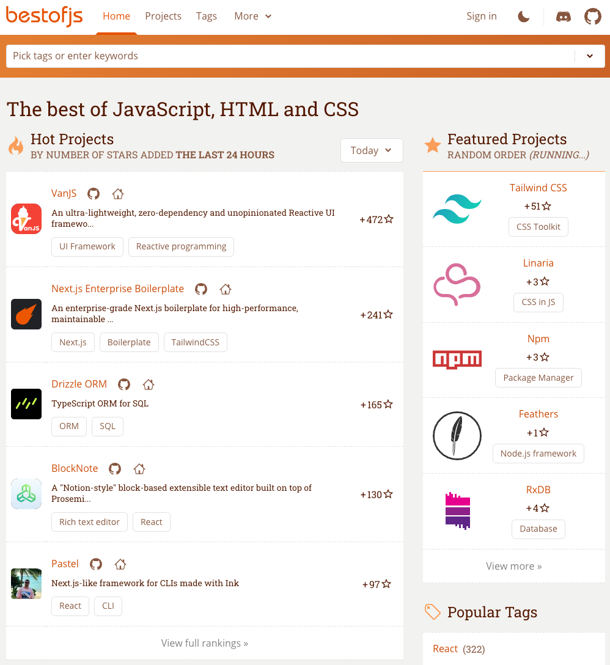
Task: Open Next.js Enterprise Boilerplate homepage icon
Action: (226, 289)
